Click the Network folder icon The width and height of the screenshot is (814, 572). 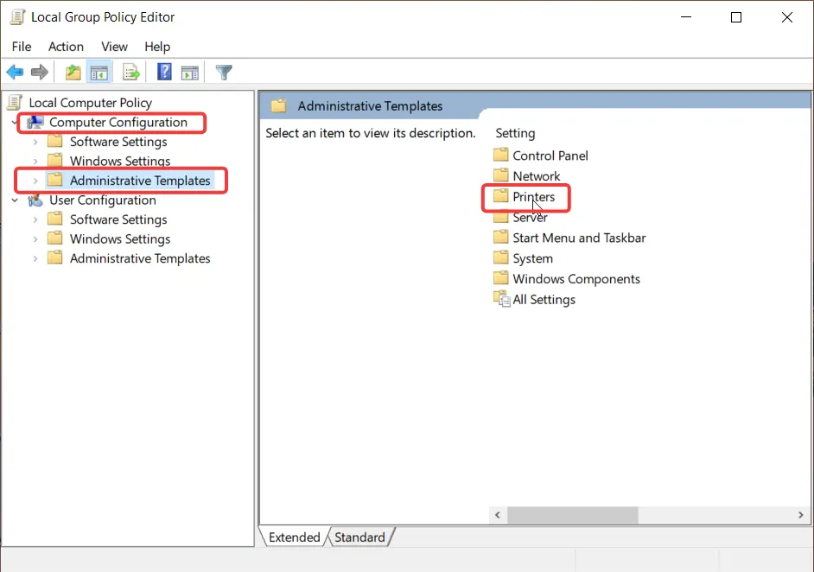(x=500, y=175)
